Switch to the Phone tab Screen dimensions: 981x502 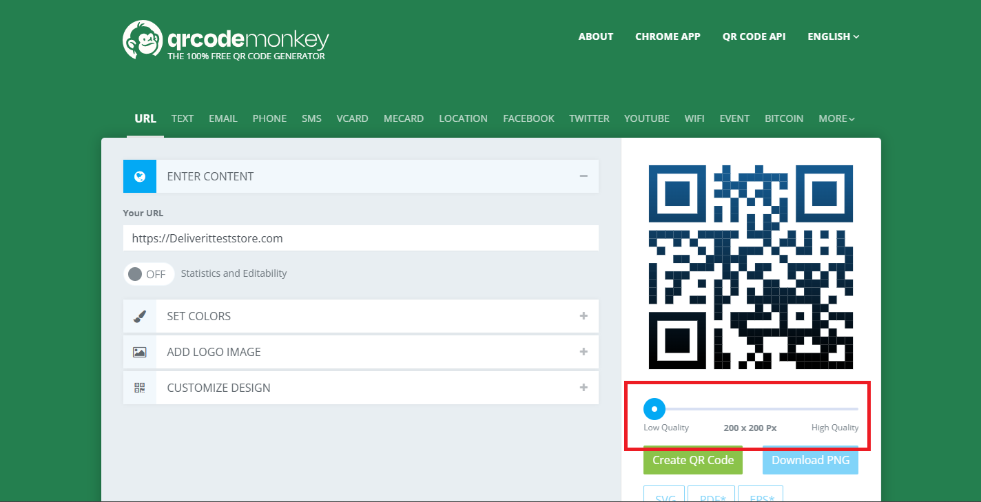269,118
